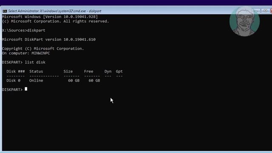The width and height of the screenshot is (272, 153).
Task: Click the '60 GB' value under Size
Action: point(74,80)
